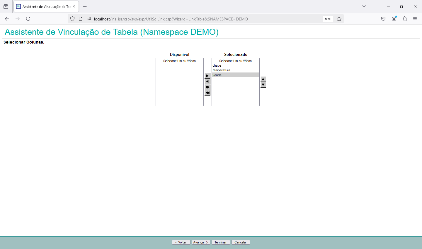Move the selected column down

[263, 85]
